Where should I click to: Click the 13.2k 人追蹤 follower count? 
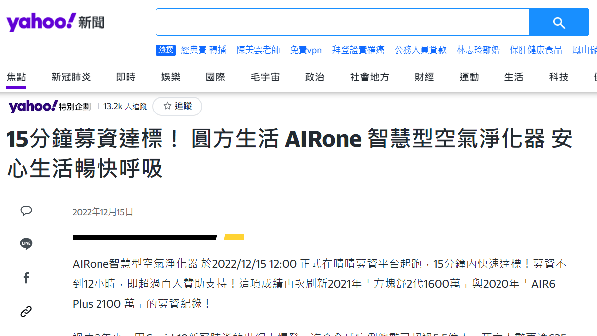(x=125, y=106)
